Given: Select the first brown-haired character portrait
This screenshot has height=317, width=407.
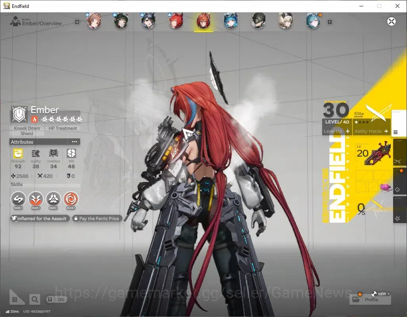Looking at the screenshot, I should tap(94, 21).
